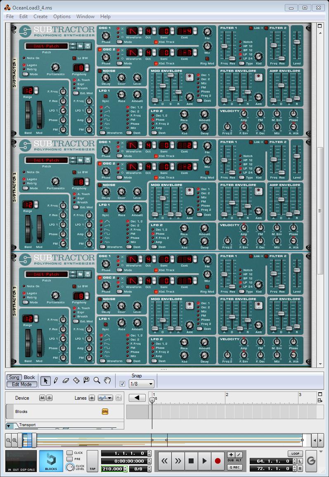Select the Mute tool

coord(87,380)
